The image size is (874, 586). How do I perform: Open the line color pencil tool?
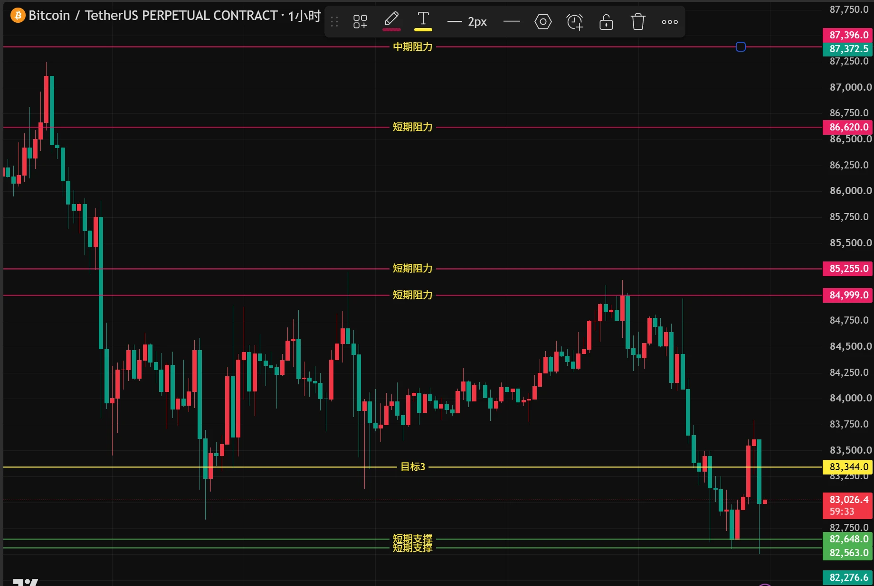point(391,21)
